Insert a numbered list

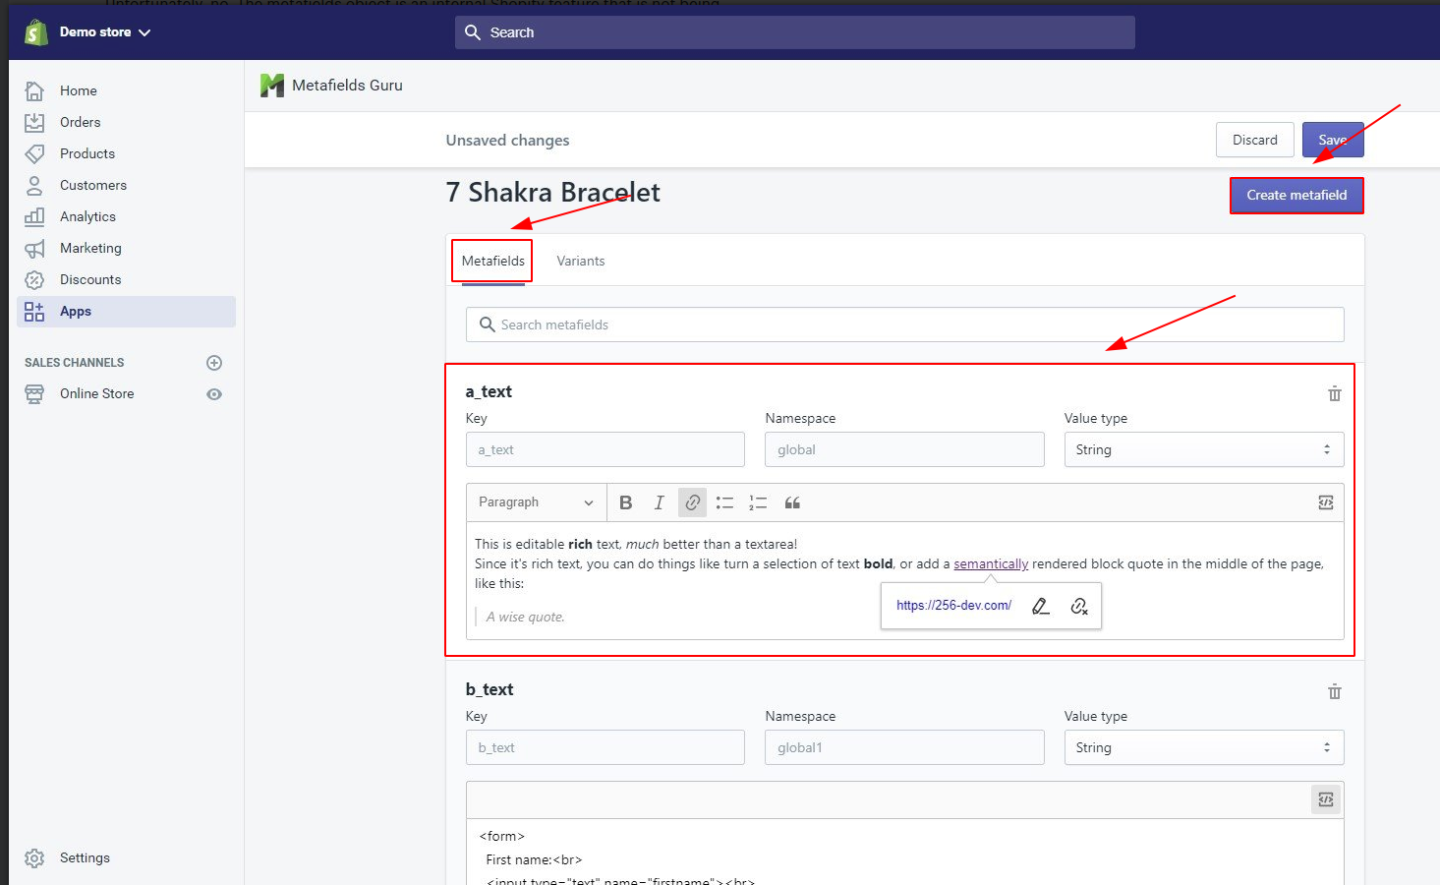(x=758, y=502)
